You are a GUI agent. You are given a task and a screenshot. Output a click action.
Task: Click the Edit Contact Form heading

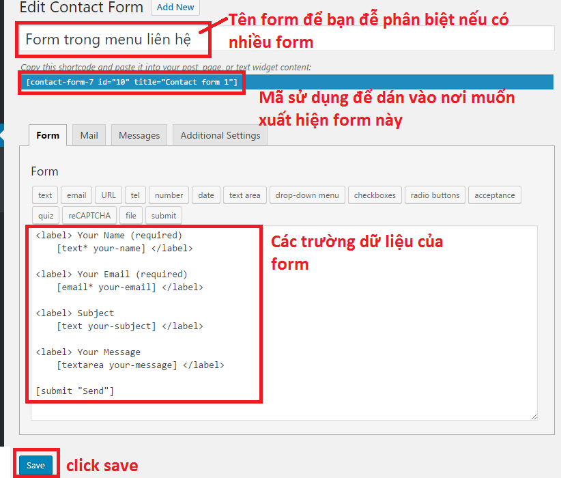[x=81, y=7]
